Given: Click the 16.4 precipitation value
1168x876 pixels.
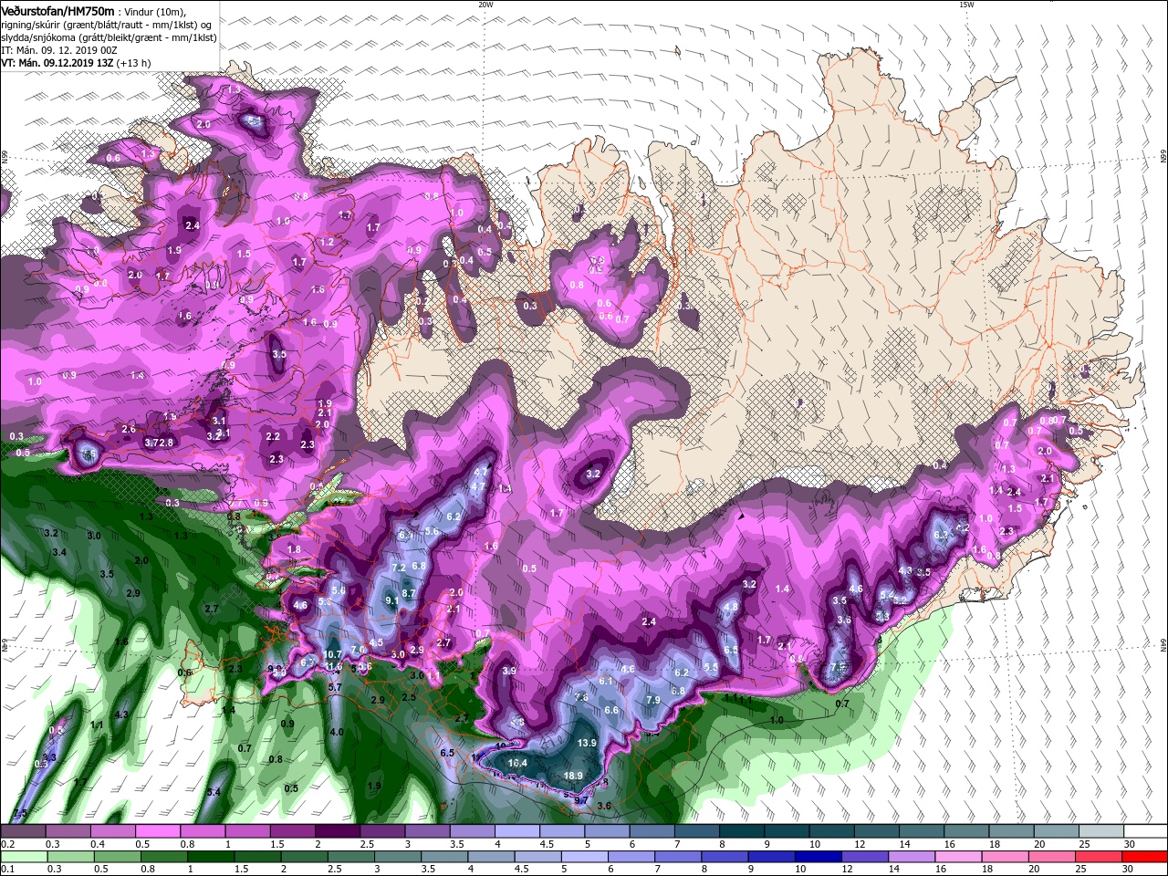Looking at the screenshot, I should [x=517, y=763].
